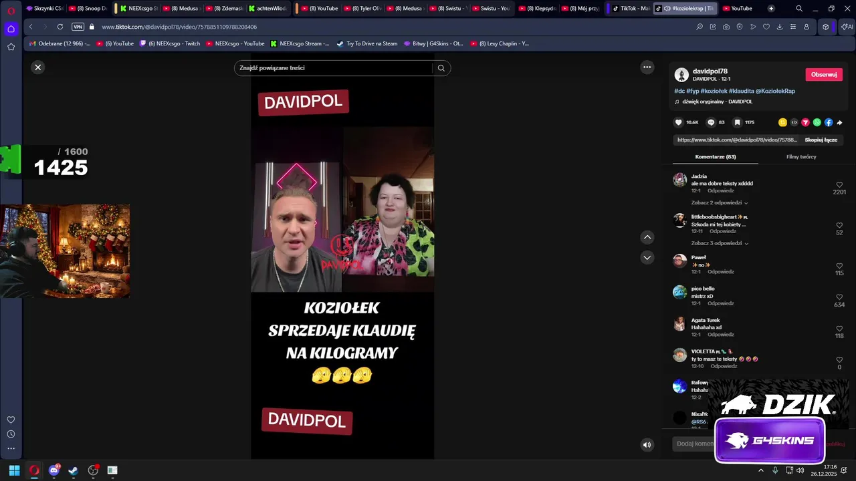Like Agata Turek's comment
The image size is (856, 481).
(x=839, y=329)
